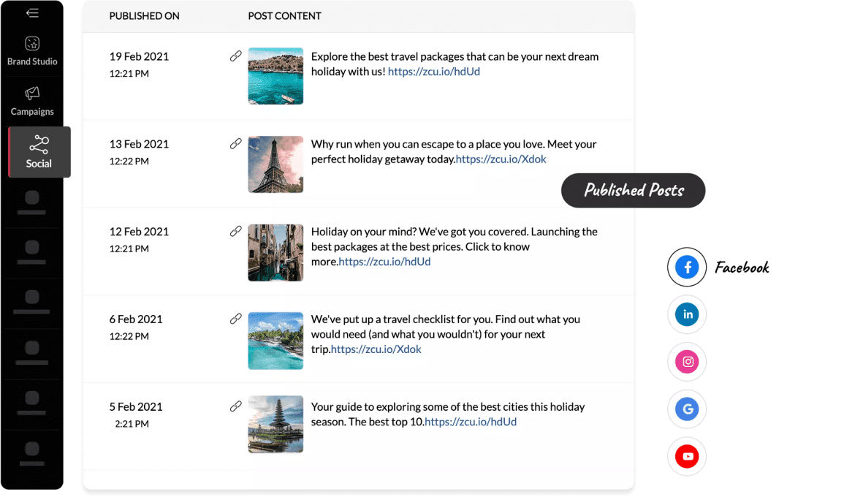844x497 pixels.
Task: Click the Published On column header
Action: tap(144, 16)
